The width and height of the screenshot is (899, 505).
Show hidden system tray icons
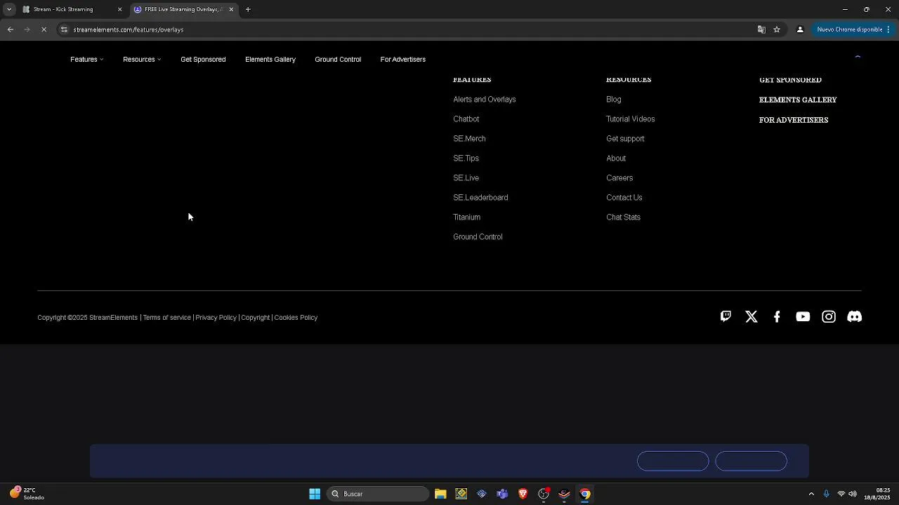[811, 494]
